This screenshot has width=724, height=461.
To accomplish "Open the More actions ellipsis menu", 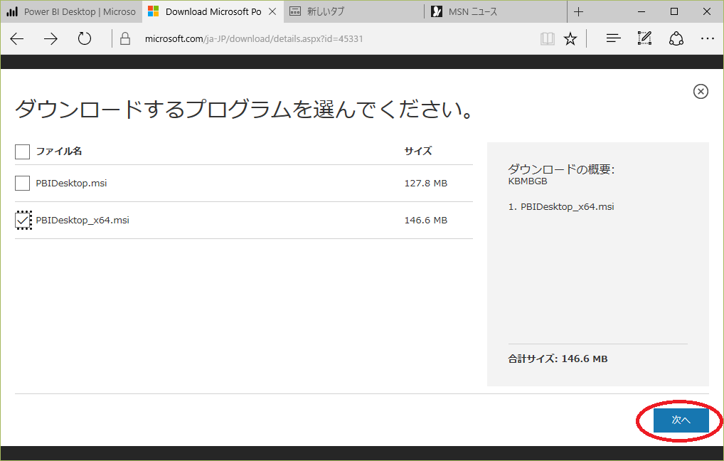I will coord(708,39).
